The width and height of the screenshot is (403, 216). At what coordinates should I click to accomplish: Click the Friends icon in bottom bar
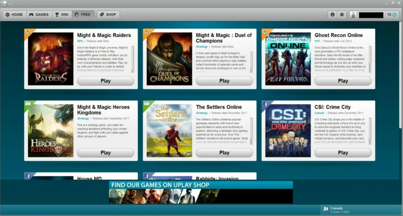325,209
